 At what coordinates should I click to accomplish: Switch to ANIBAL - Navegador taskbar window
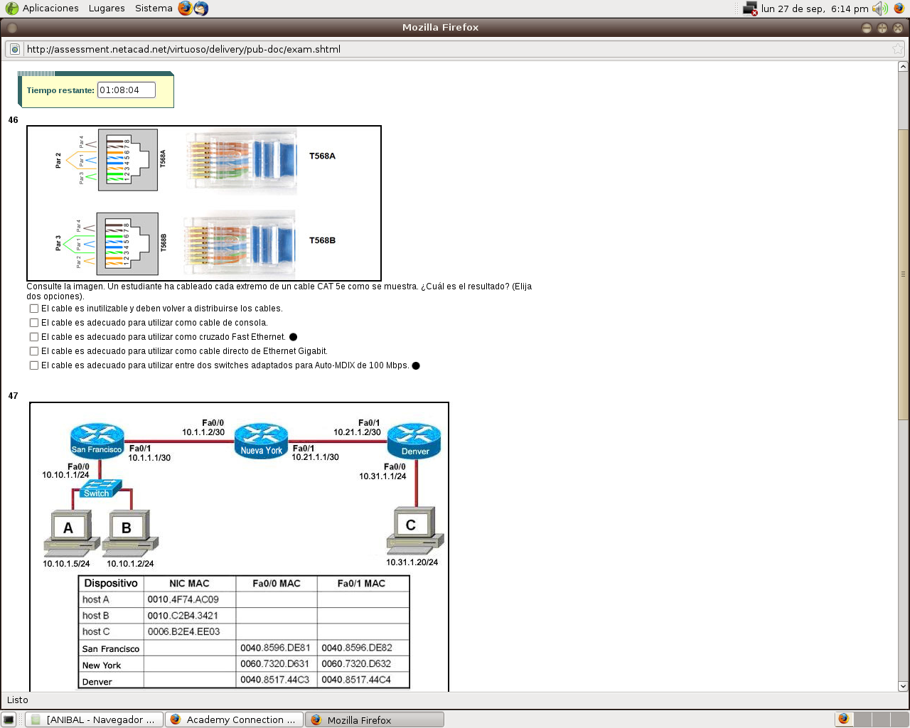tap(94, 719)
